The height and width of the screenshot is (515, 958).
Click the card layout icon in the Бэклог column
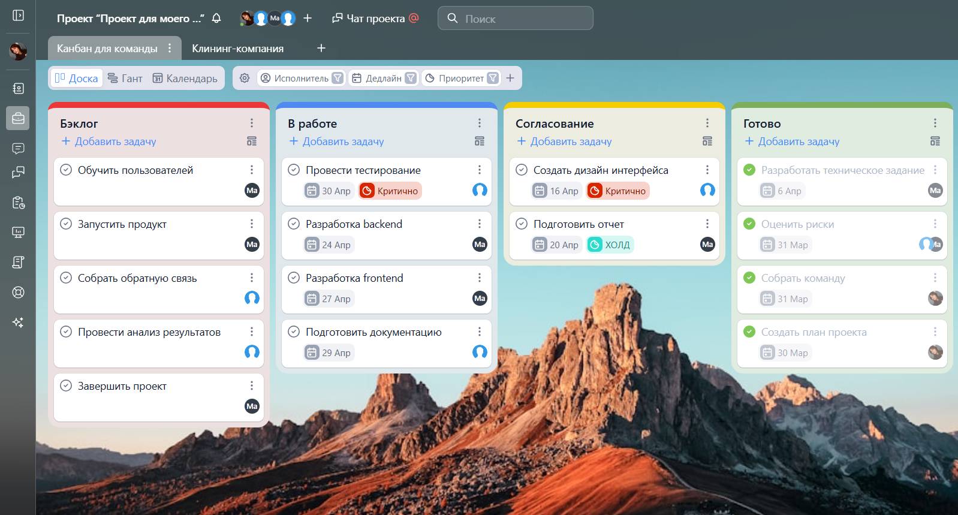click(252, 141)
